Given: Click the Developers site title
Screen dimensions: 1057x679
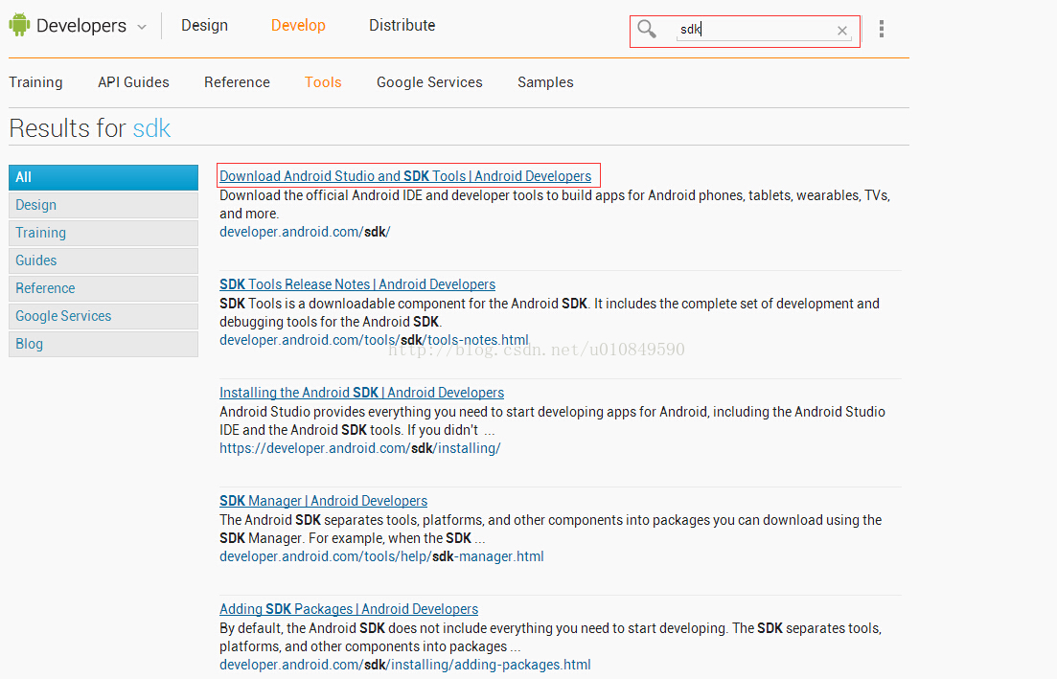Looking at the screenshot, I should click(x=81, y=26).
